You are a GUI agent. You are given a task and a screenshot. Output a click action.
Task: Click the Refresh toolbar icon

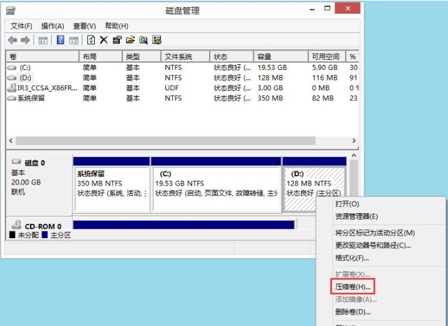[91, 40]
